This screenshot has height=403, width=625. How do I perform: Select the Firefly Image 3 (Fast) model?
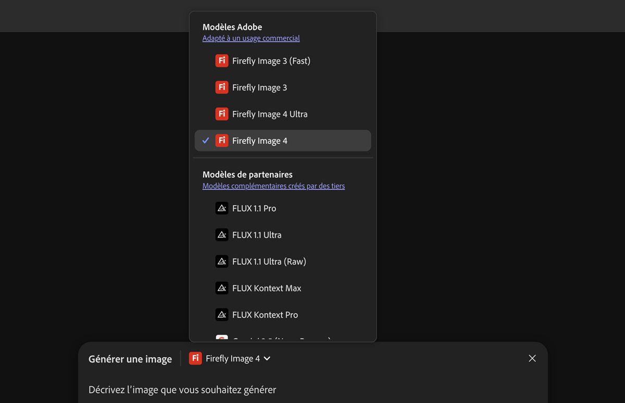(x=271, y=61)
